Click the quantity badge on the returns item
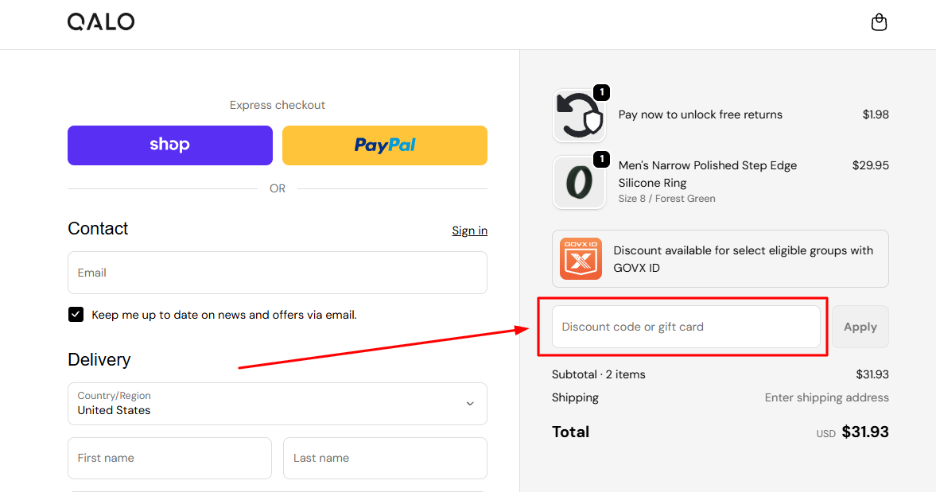 602,91
